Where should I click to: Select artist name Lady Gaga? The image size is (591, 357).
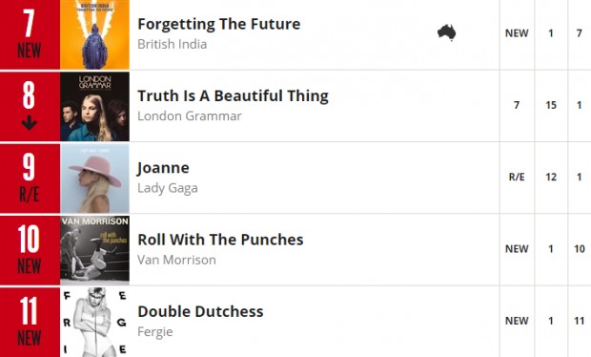[168, 188]
